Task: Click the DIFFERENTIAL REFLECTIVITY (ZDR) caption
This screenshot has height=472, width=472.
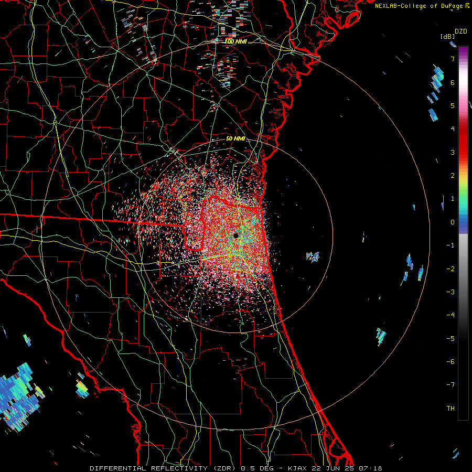Action: click(x=164, y=468)
